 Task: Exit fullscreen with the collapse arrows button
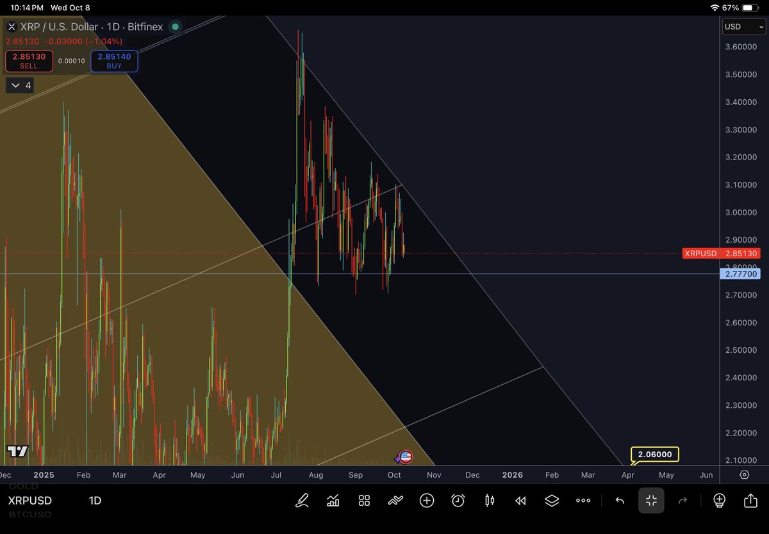651,501
